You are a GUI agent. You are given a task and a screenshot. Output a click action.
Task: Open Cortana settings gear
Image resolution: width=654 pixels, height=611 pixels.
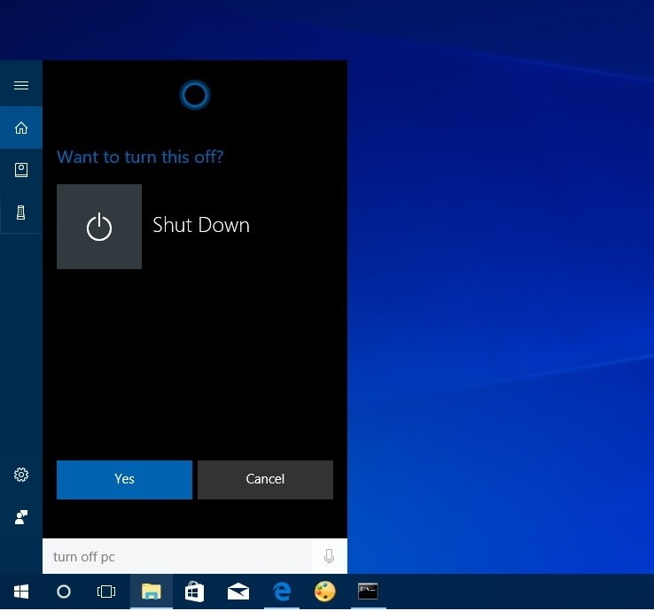21,475
